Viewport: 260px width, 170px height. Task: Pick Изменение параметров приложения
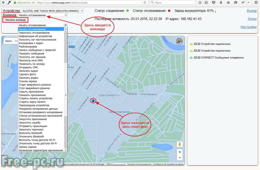[41, 150]
